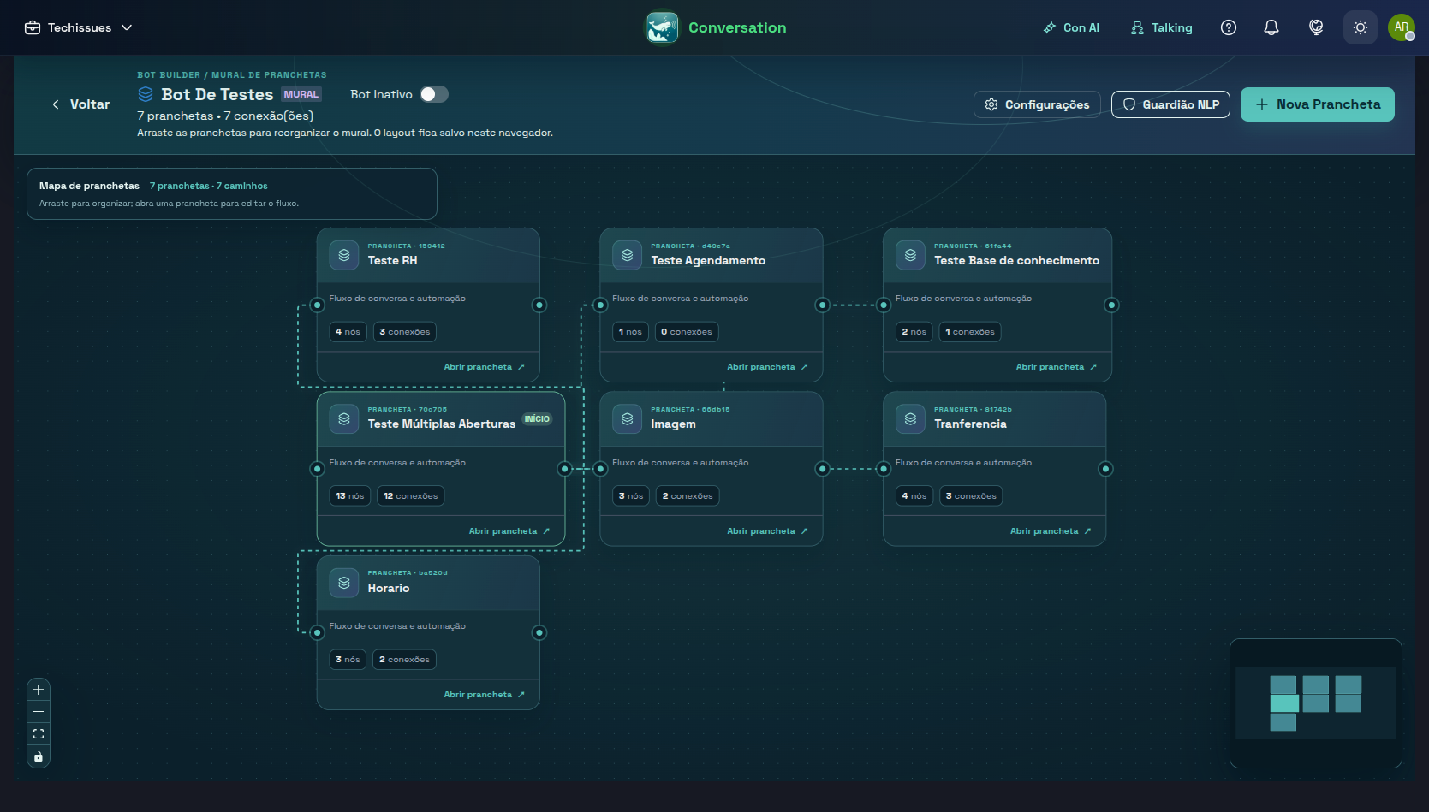Fit view with the fullscreen control
Viewport: 1429px width, 812px height.
coord(39,734)
